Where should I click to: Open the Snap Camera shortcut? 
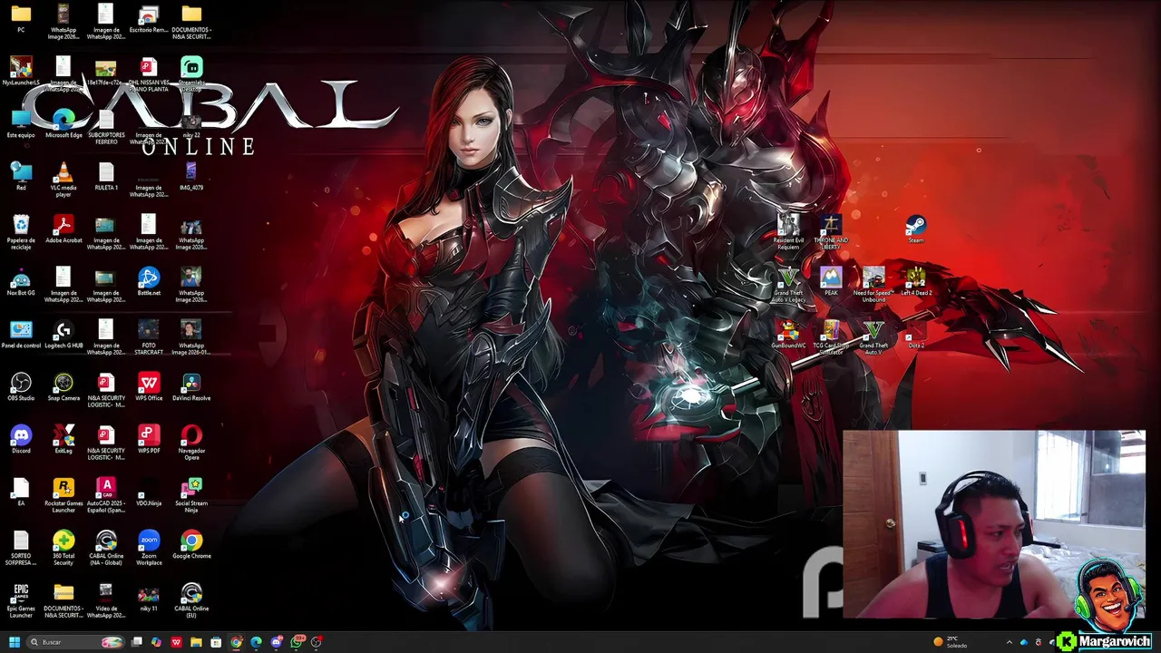point(63,386)
